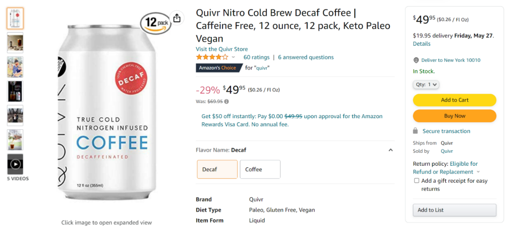The height and width of the screenshot is (228, 508).
Task: Visit the Quivr Store link
Action: [x=222, y=49]
